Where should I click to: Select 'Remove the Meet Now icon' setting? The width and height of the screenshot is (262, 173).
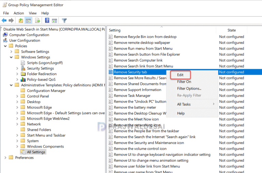click(136, 119)
